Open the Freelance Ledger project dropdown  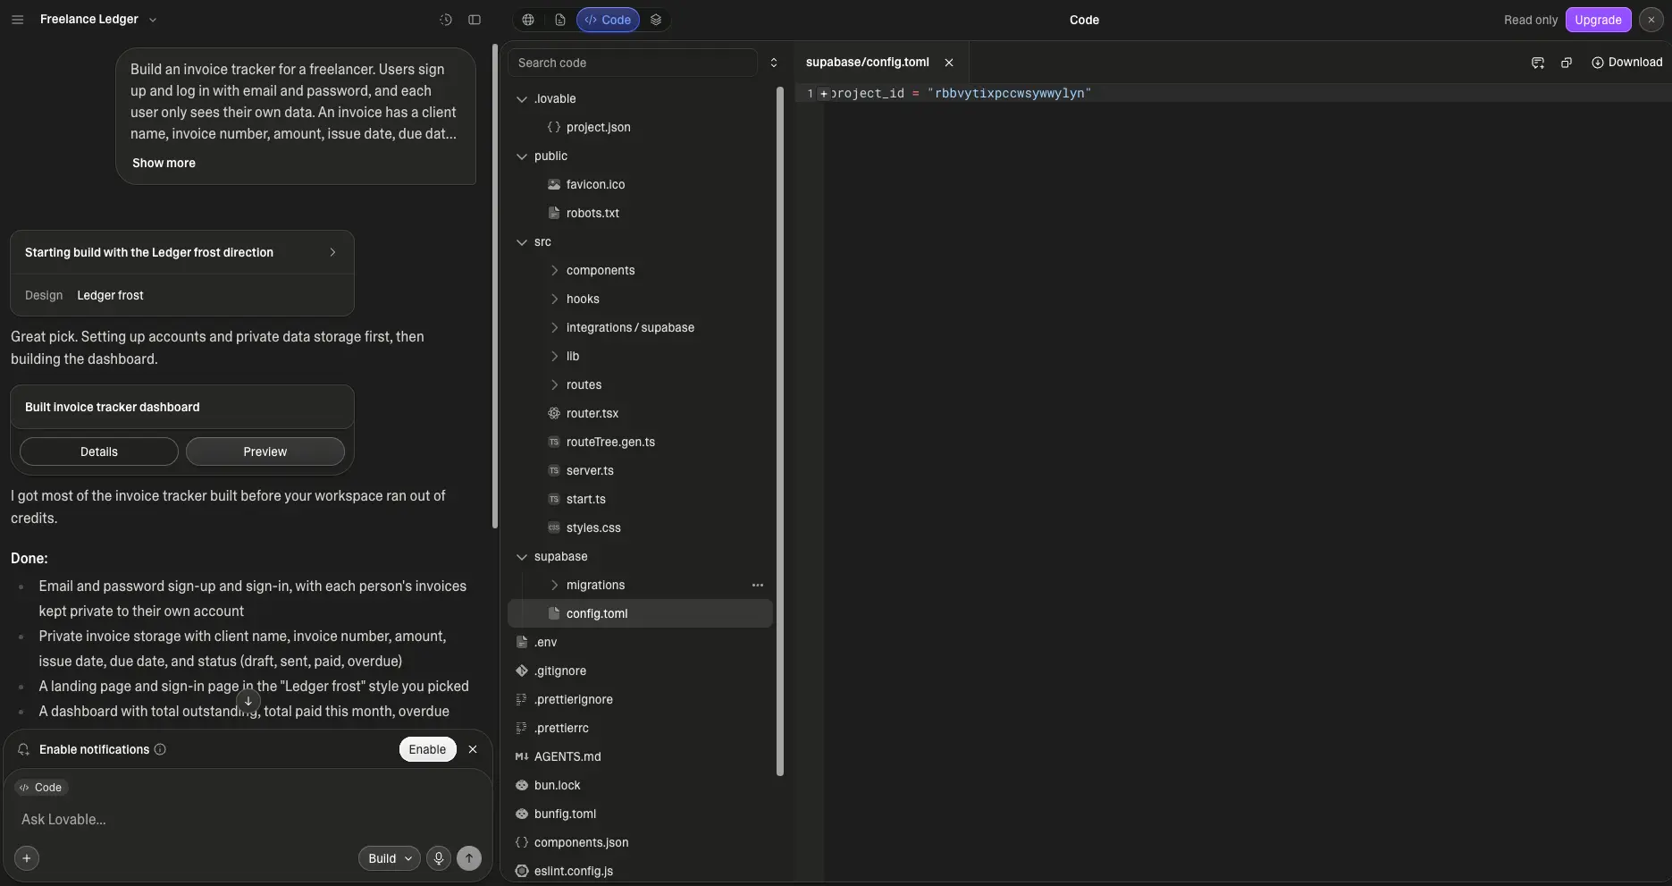coord(99,20)
